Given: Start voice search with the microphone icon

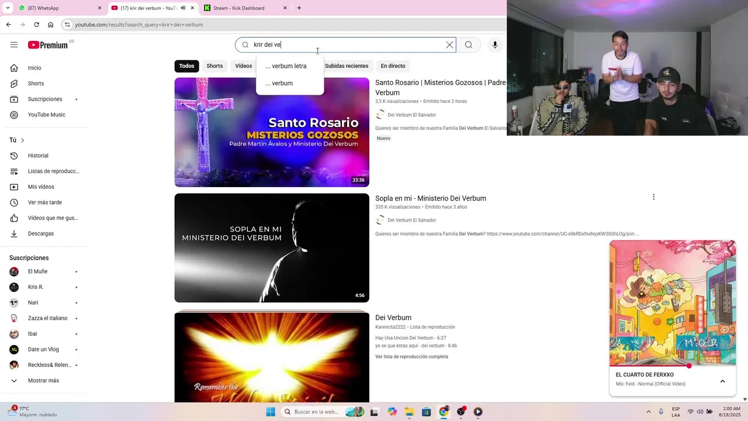Looking at the screenshot, I should click(495, 45).
